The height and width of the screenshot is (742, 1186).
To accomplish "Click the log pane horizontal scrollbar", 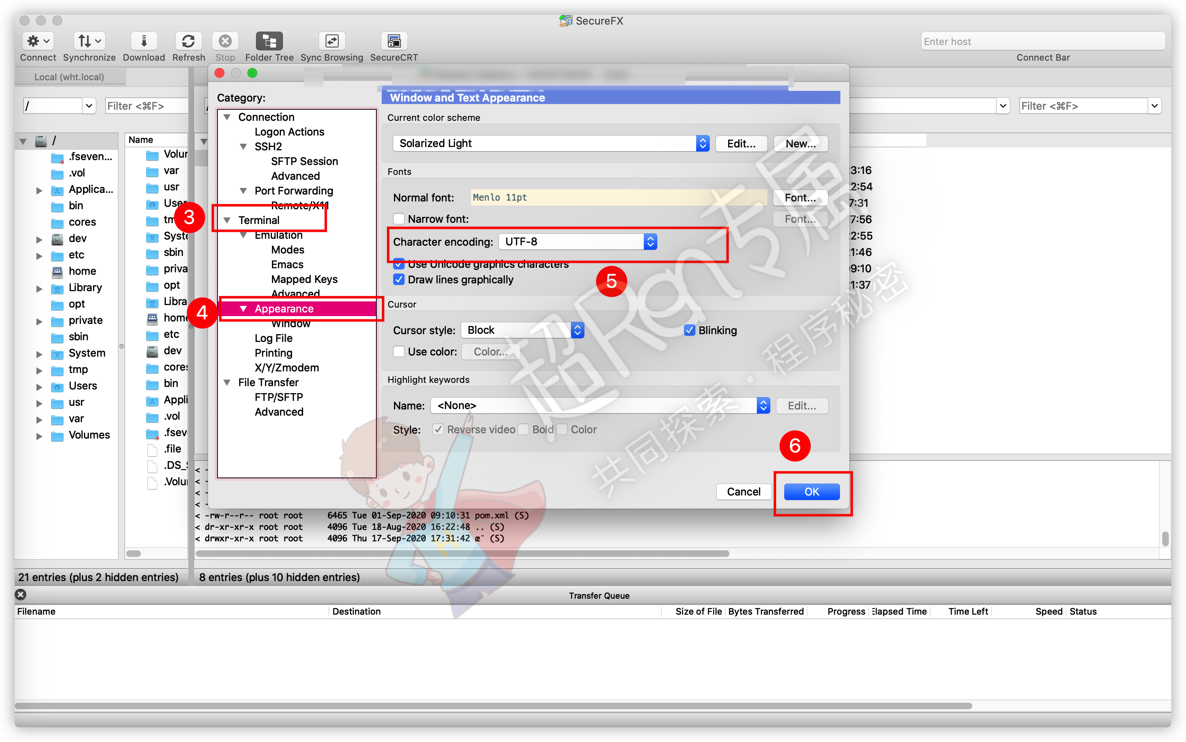I will (x=462, y=554).
